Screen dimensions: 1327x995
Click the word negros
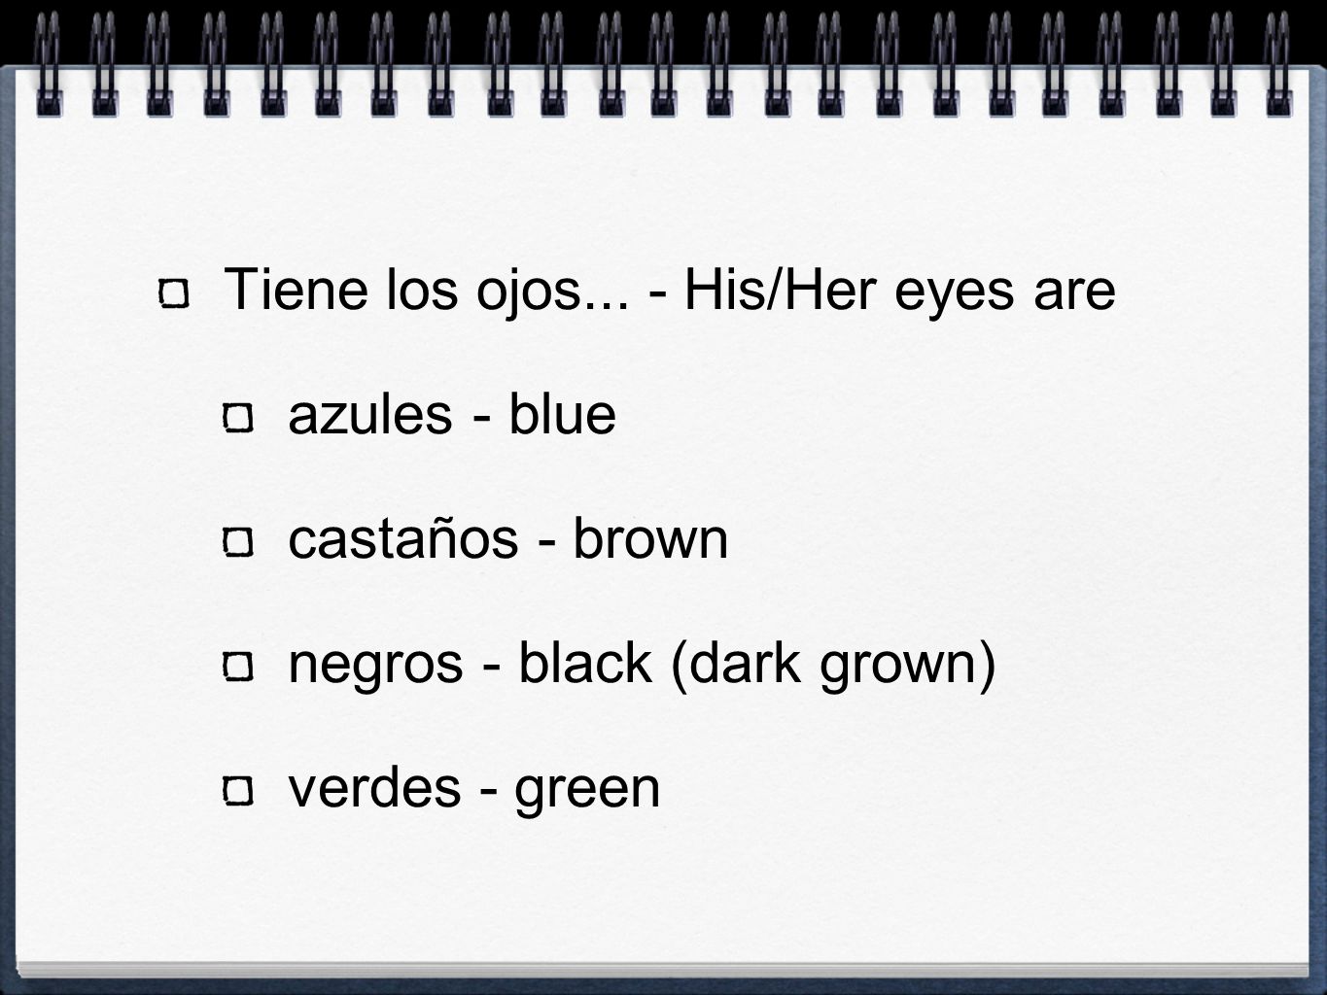[x=376, y=664]
